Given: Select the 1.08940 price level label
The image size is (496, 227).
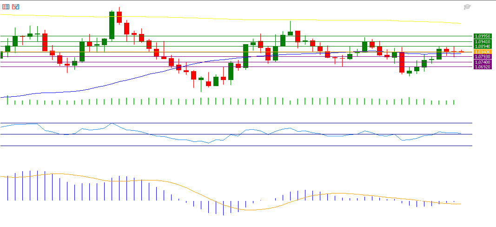Looking at the screenshot, I should (482, 47).
